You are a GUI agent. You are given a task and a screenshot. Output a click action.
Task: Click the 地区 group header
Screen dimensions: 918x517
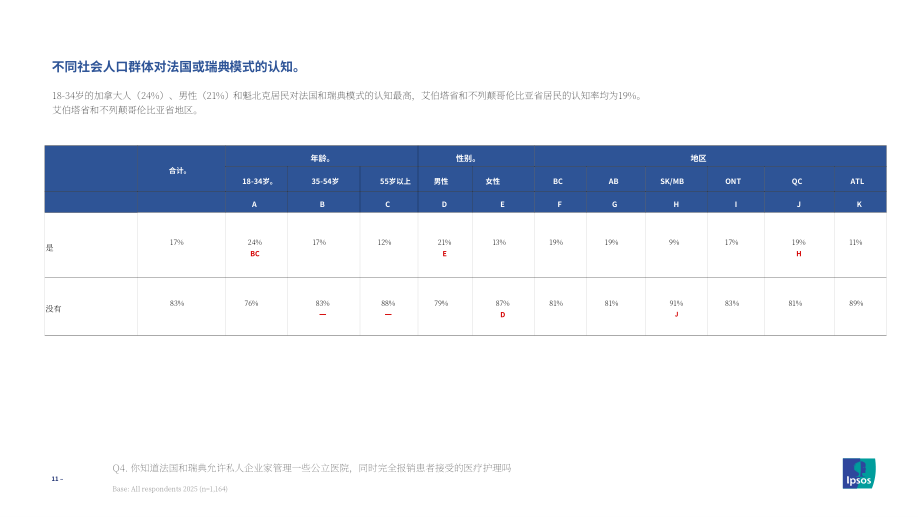coord(698,158)
